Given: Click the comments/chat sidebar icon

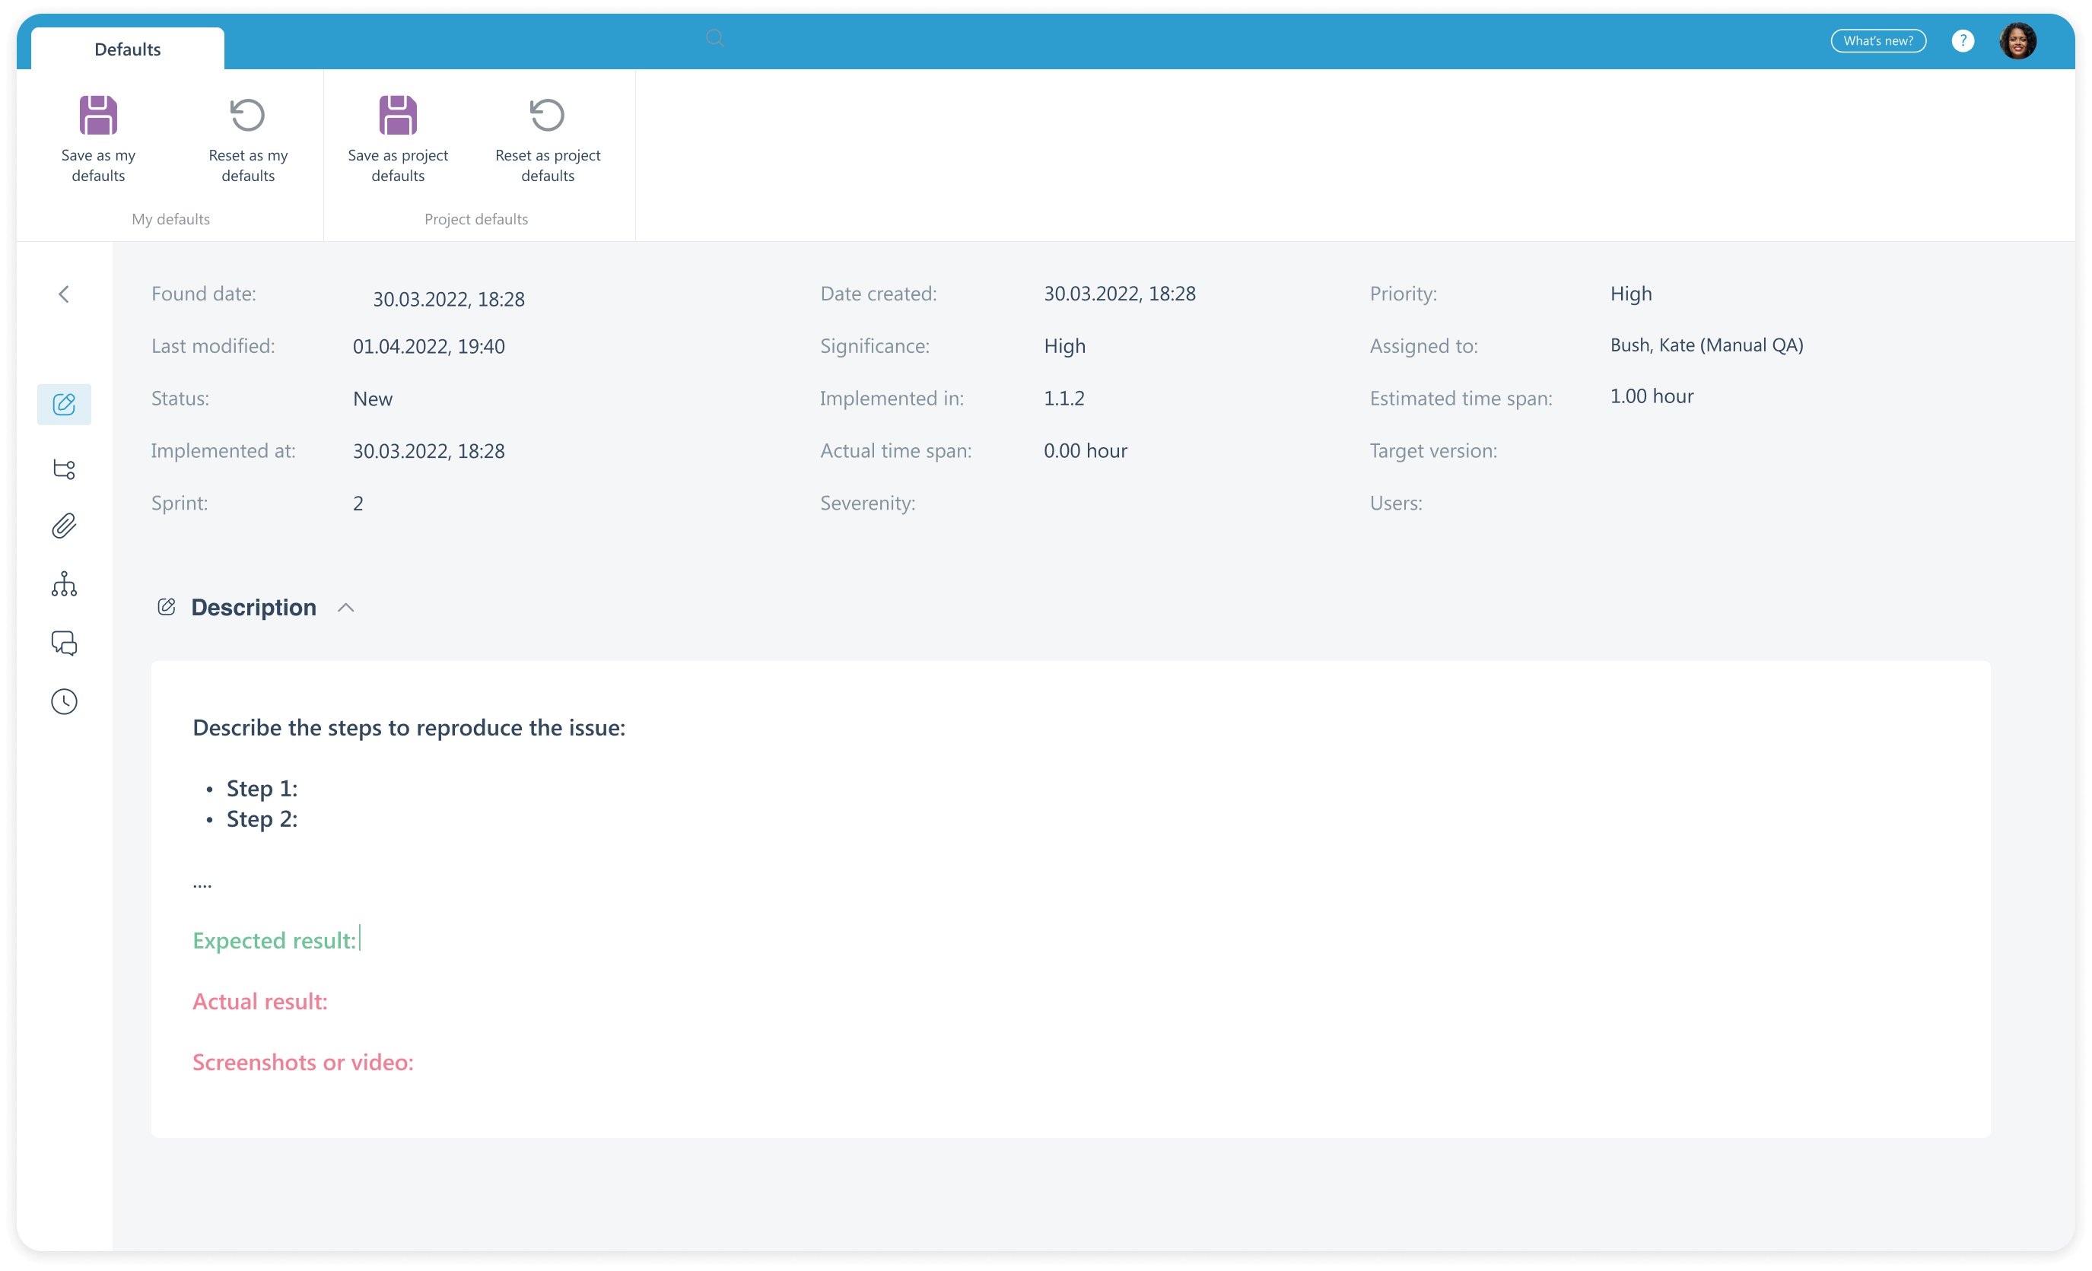Looking at the screenshot, I should 64,642.
